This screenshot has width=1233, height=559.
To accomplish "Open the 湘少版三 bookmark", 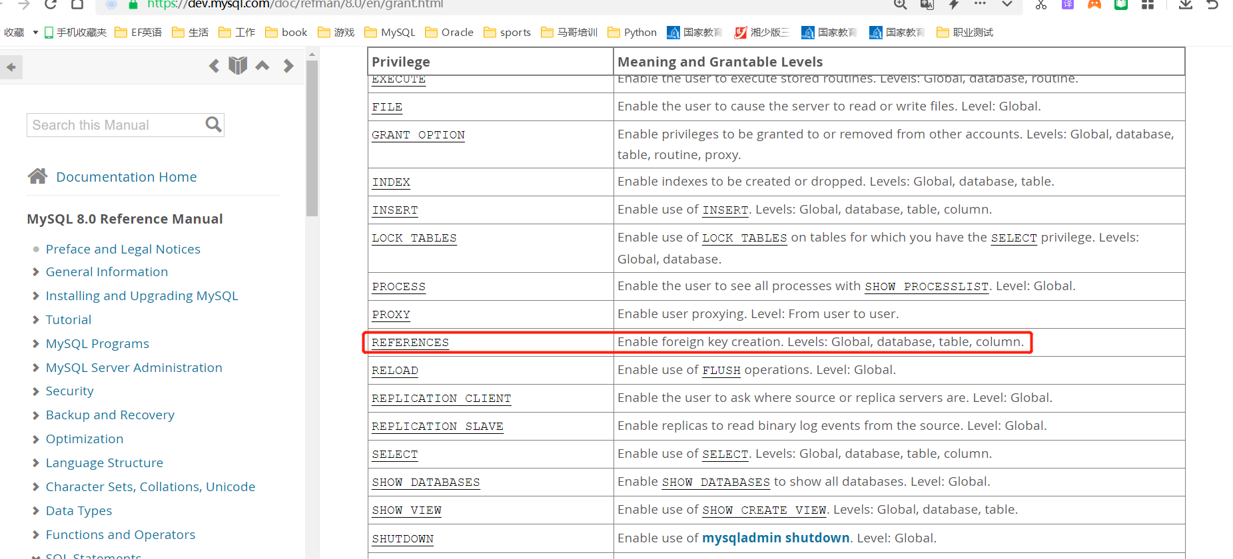I will (x=761, y=32).
